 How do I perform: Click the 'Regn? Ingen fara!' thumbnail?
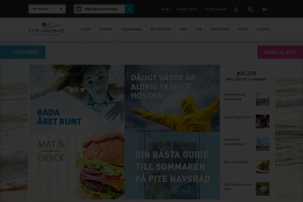pos(263,121)
